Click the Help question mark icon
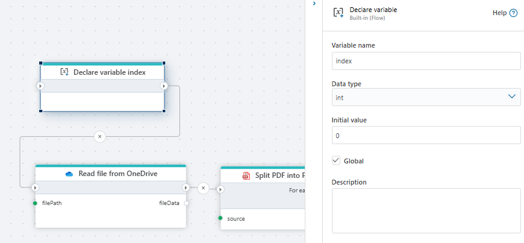 pyautogui.click(x=513, y=13)
